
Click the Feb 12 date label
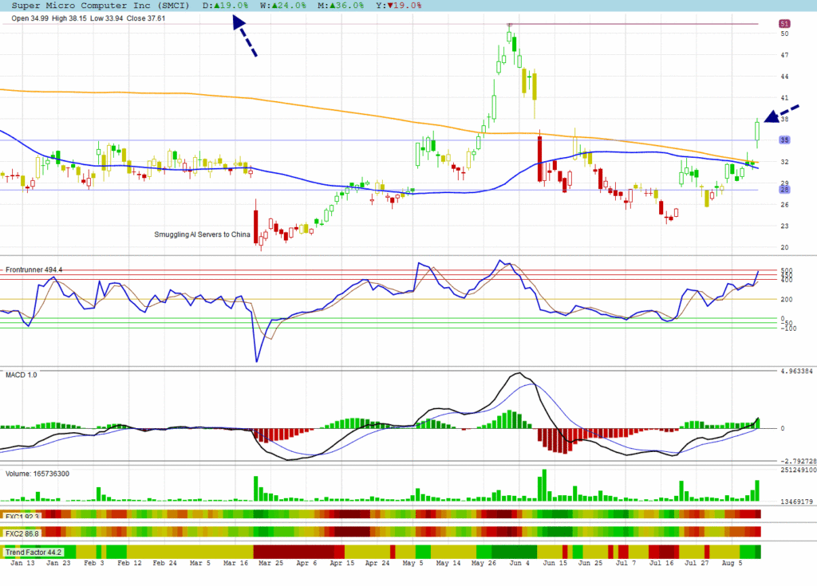tap(129, 563)
